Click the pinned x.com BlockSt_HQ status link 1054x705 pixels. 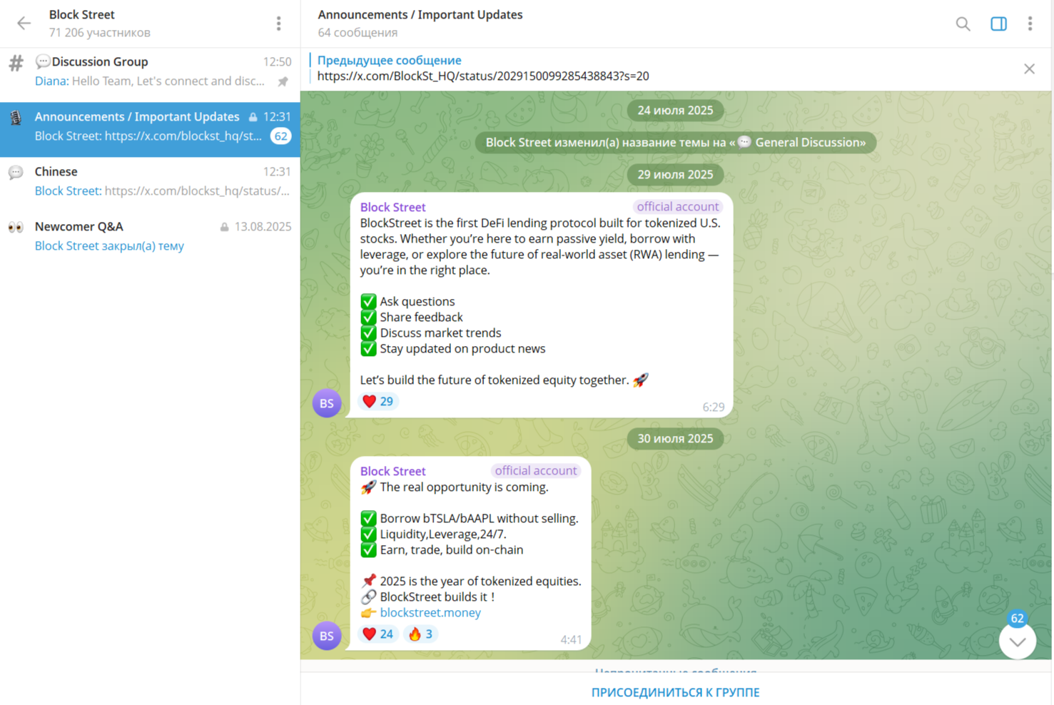(483, 76)
